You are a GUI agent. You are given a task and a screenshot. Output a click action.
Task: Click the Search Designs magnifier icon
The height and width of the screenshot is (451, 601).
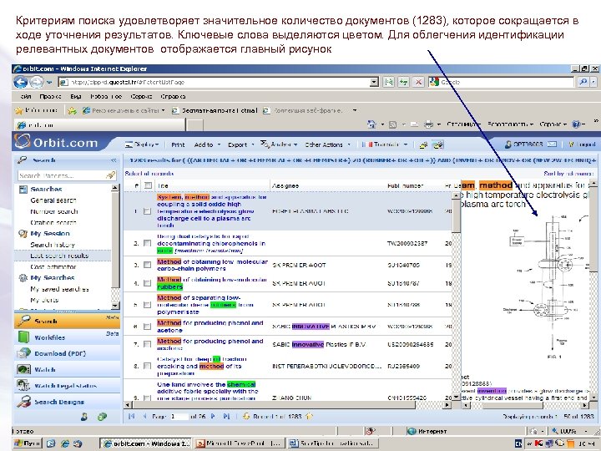(x=23, y=402)
